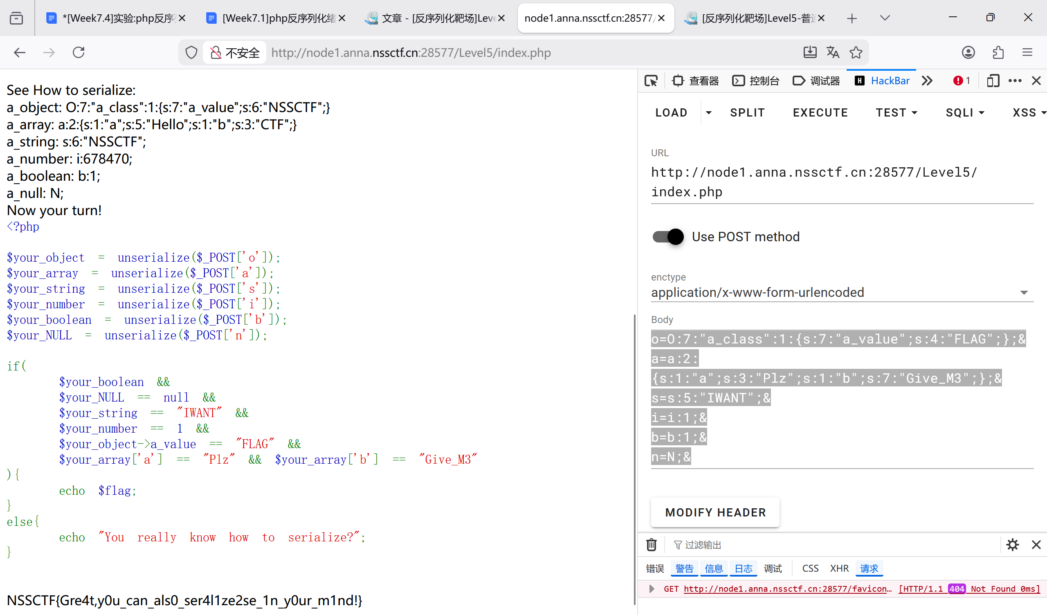Toggle the CSS console filter
The width and height of the screenshot is (1047, 615).
click(810, 568)
